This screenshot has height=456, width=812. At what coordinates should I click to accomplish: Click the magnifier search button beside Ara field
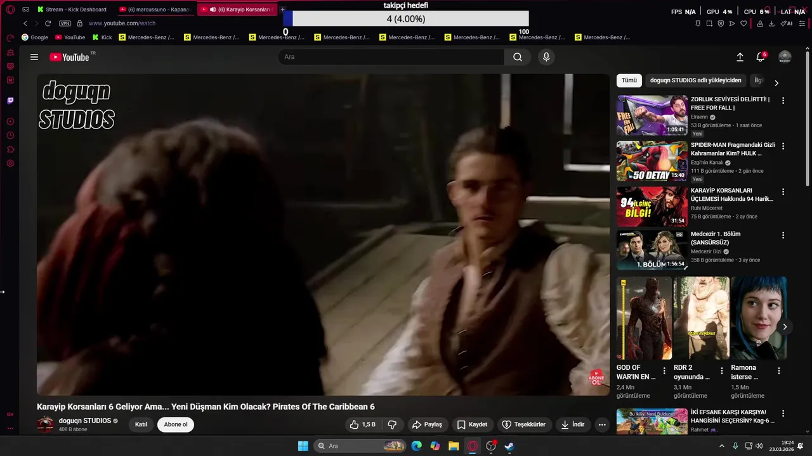point(518,57)
